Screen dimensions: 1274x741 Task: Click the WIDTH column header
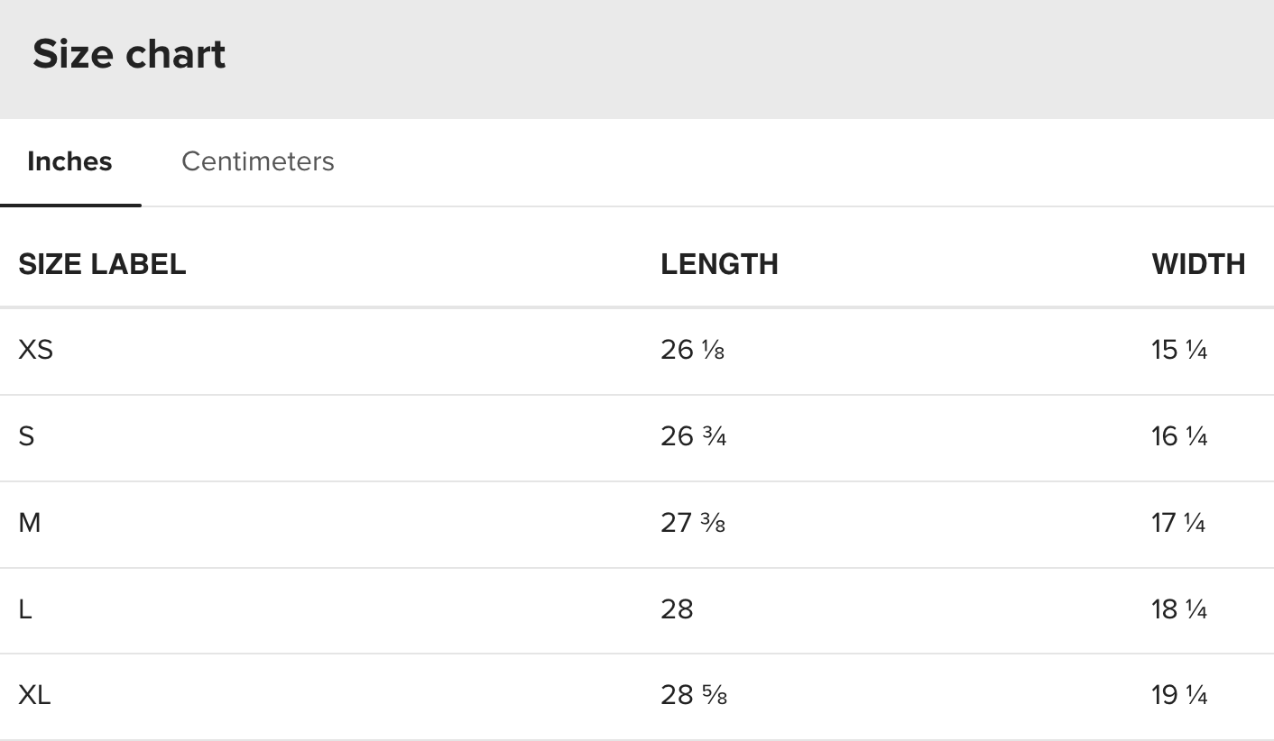[1198, 264]
